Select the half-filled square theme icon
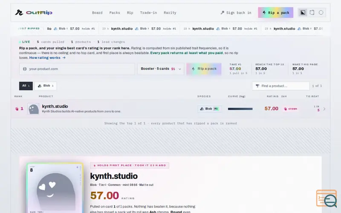The height and width of the screenshot is (213, 341). 303,13
